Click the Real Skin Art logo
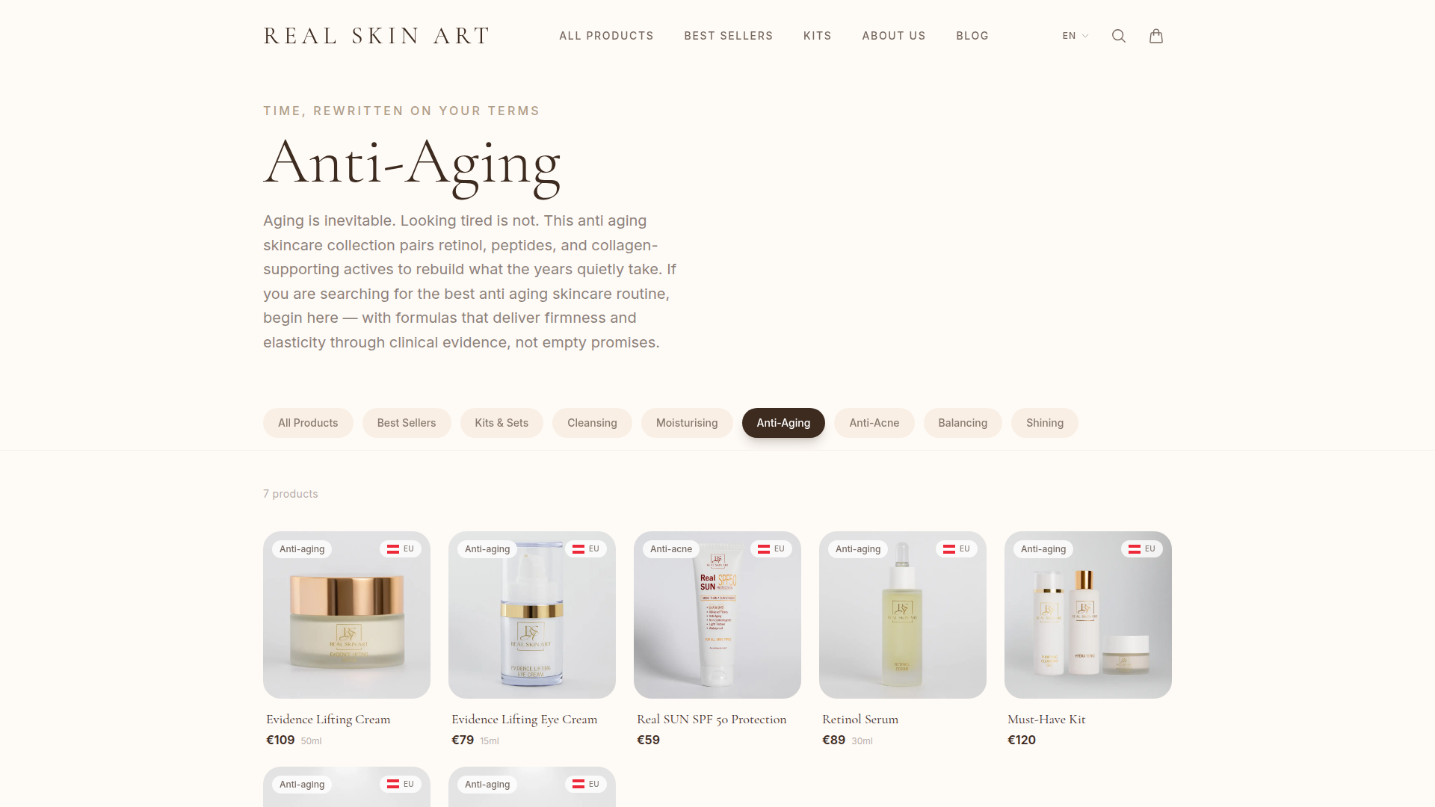Viewport: 1435px width, 807px height. 377,36
